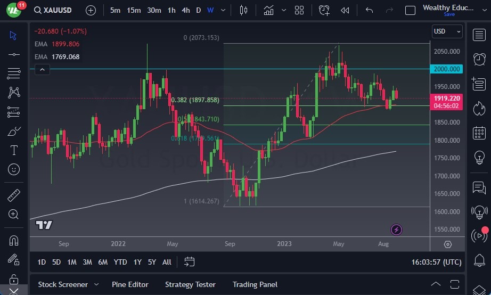Open the Watchlist panel icon
The height and width of the screenshot is (295, 491).
[x=479, y=35]
